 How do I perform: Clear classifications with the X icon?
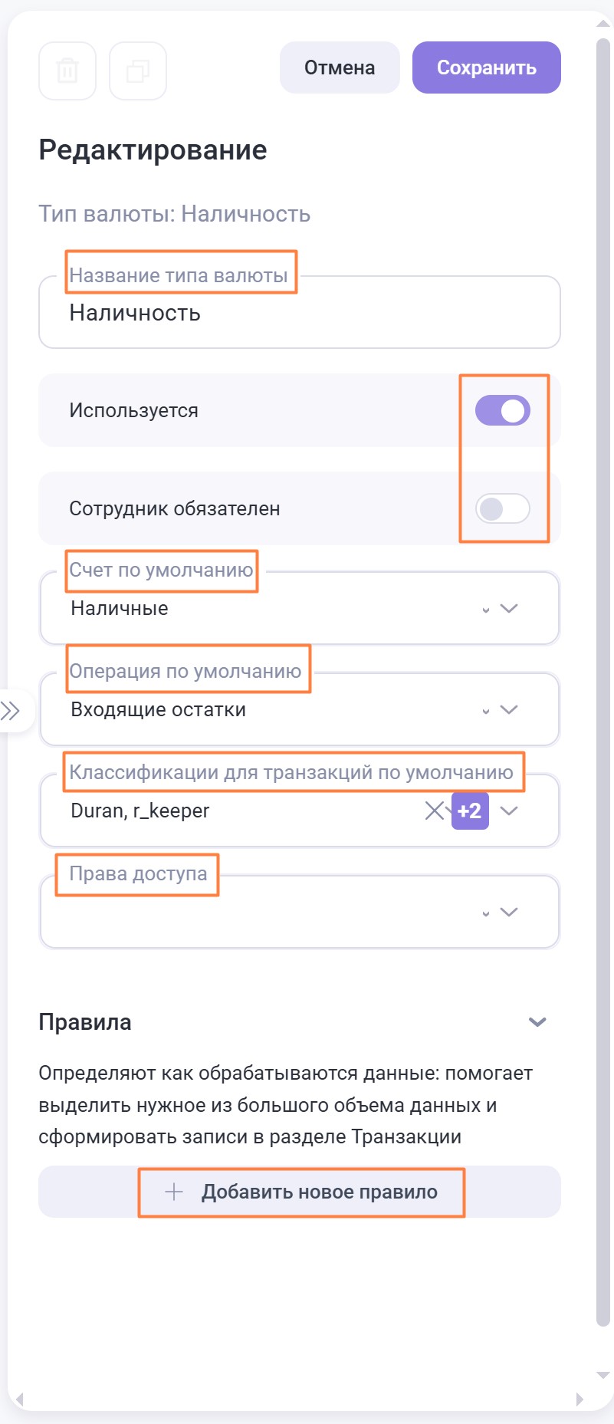[434, 811]
